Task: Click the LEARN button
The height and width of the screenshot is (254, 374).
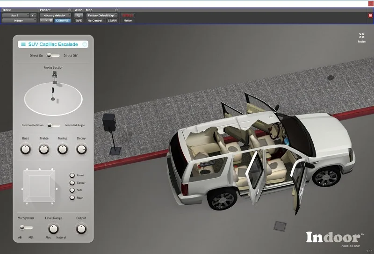Action: (112, 21)
